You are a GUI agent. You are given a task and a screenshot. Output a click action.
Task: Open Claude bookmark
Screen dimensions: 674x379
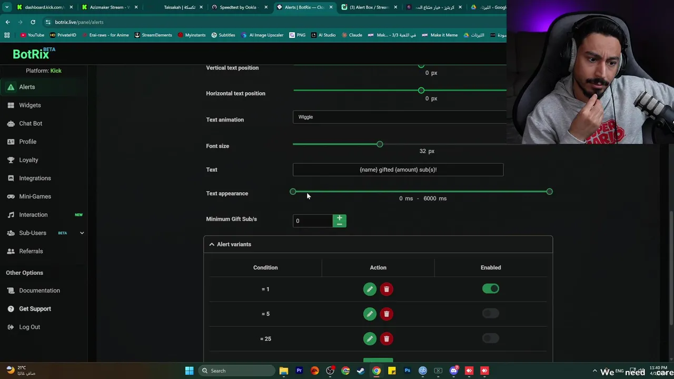coord(352,35)
